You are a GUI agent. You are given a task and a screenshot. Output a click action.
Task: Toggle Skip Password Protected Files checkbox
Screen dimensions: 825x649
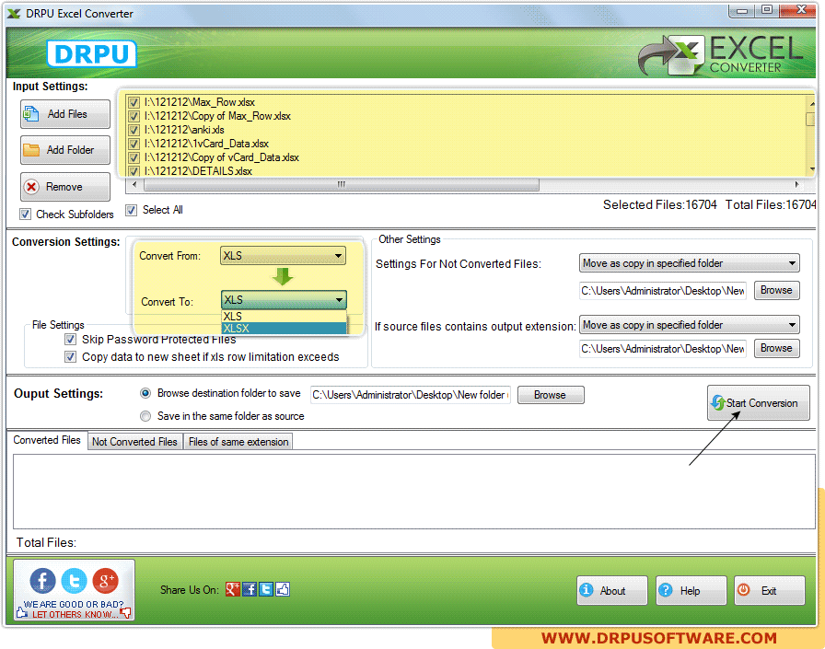click(x=70, y=339)
